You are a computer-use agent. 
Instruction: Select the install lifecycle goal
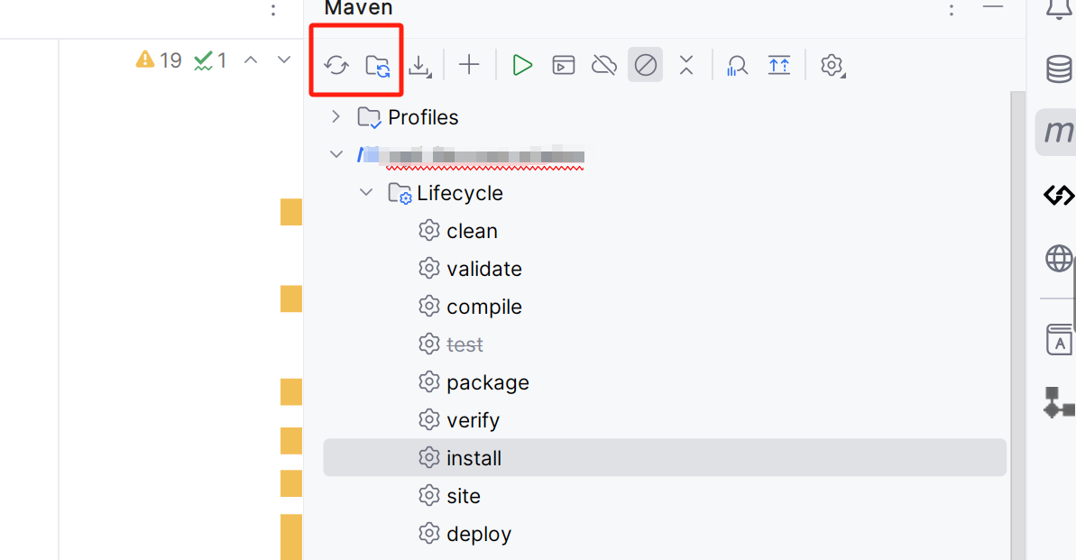coord(665,458)
